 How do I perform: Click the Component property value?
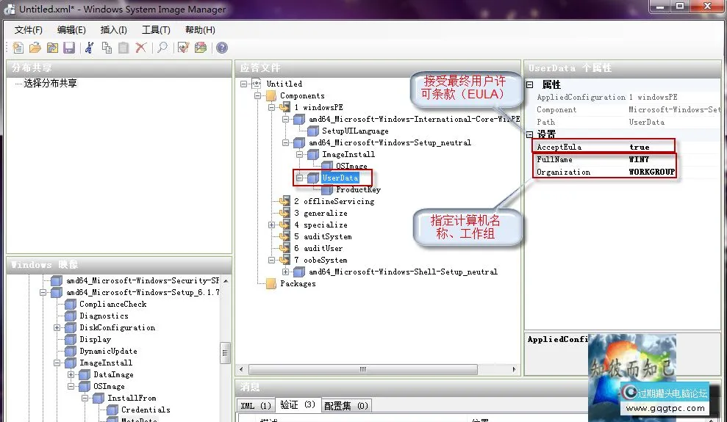[675, 109]
